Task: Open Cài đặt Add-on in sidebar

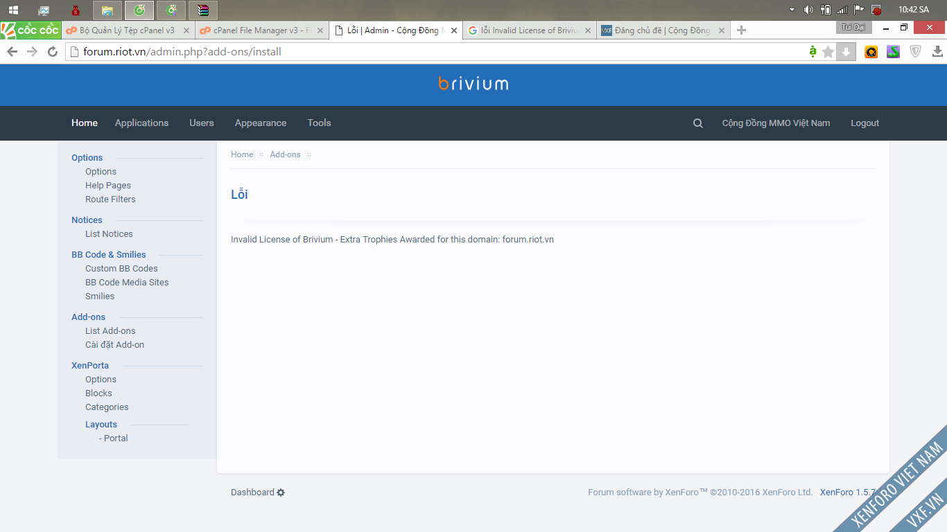Action: click(x=114, y=345)
